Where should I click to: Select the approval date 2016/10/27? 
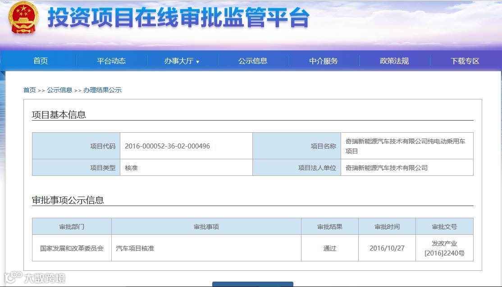(387, 248)
